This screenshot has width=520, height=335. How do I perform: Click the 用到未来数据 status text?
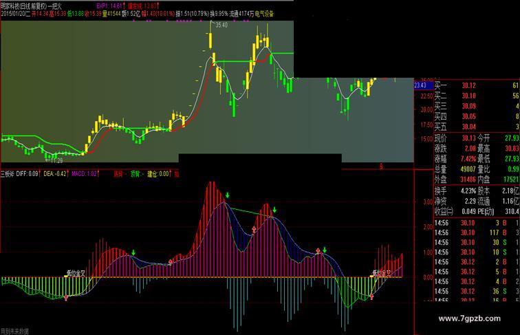[14, 332]
